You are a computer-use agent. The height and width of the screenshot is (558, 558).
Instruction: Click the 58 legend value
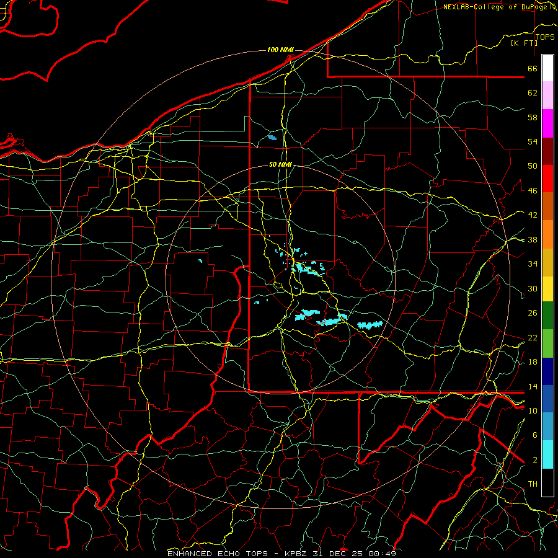(533, 117)
